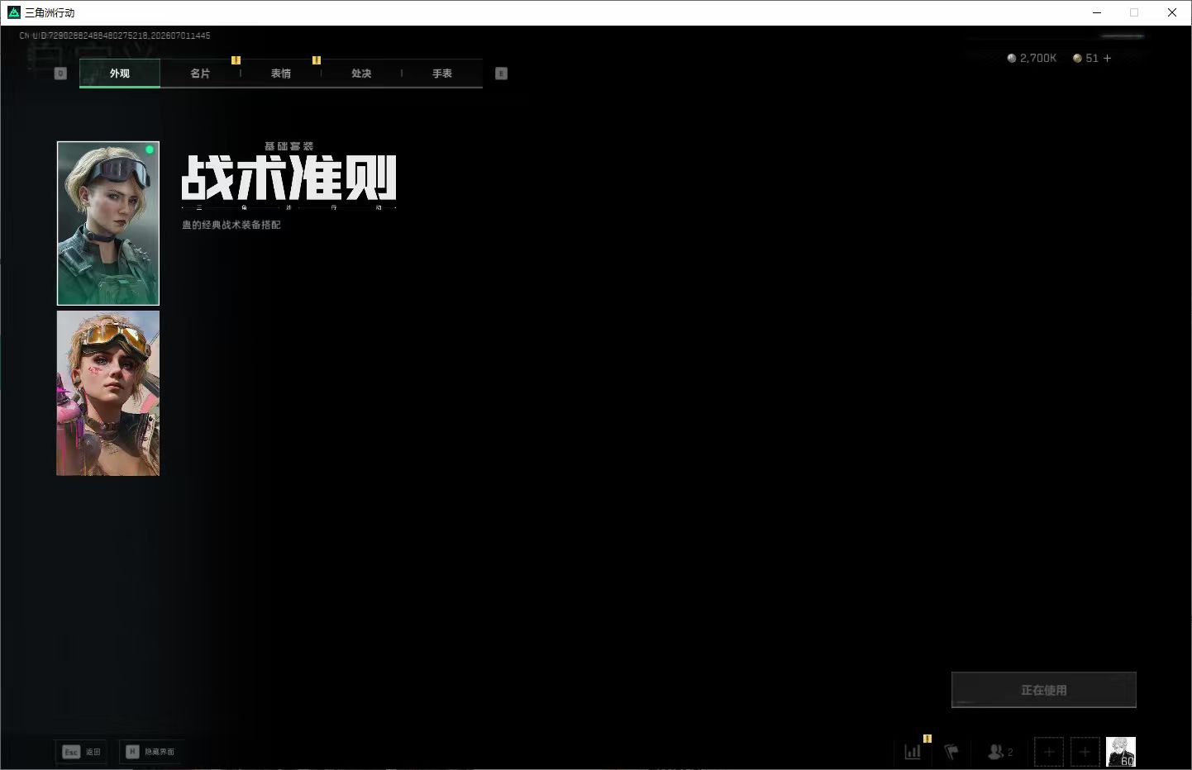Click the Esc 返回 button
This screenshot has height=770, width=1192.
pos(81,752)
